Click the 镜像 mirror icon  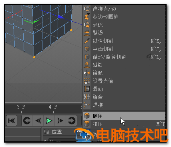[87, 73]
